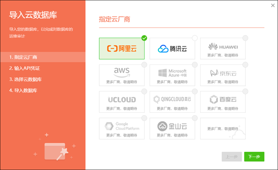Open step 2. 输入API凭证

pyautogui.click(x=25, y=68)
